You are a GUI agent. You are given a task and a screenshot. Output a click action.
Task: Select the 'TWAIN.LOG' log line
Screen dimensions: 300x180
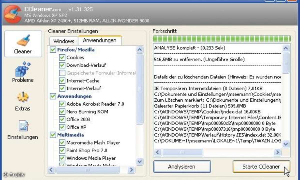218,141
